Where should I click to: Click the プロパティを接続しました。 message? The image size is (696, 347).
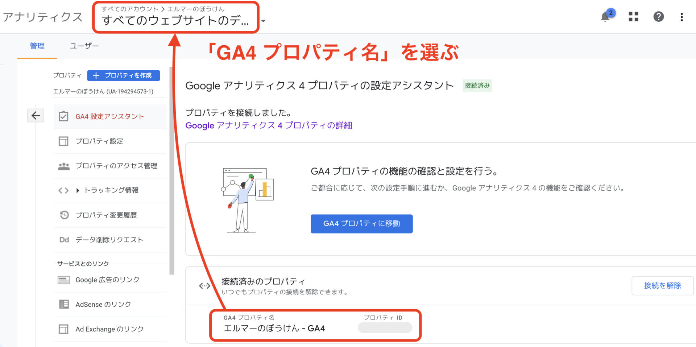coord(239,113)
